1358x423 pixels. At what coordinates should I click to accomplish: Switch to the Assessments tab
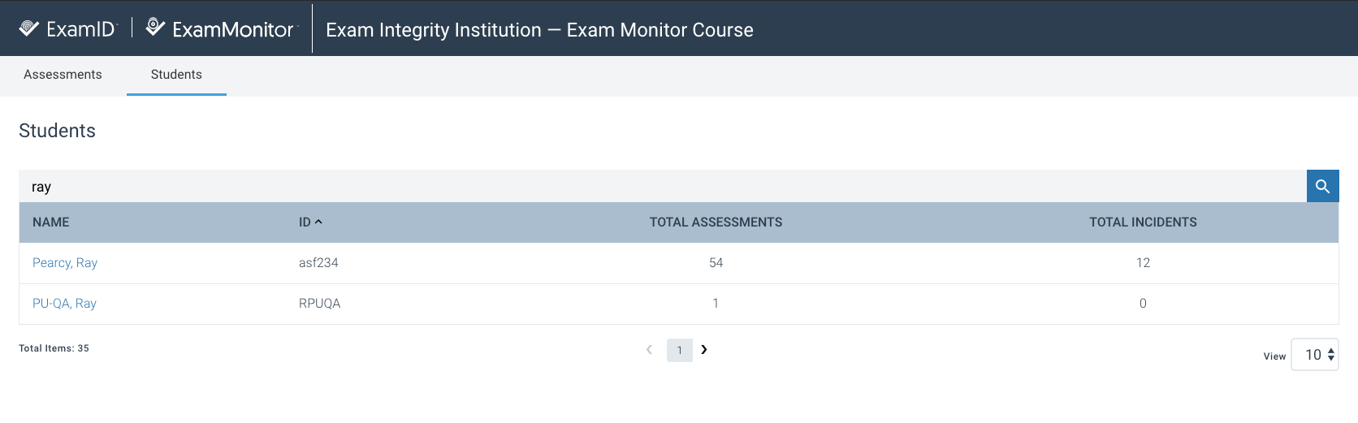(63, 75)
